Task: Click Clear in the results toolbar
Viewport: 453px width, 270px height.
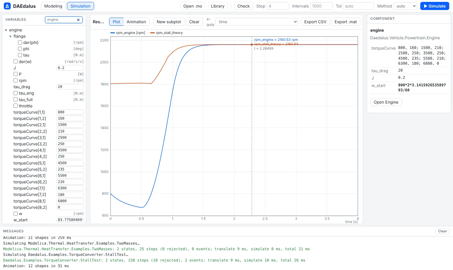Action: [x=194, y=22]
